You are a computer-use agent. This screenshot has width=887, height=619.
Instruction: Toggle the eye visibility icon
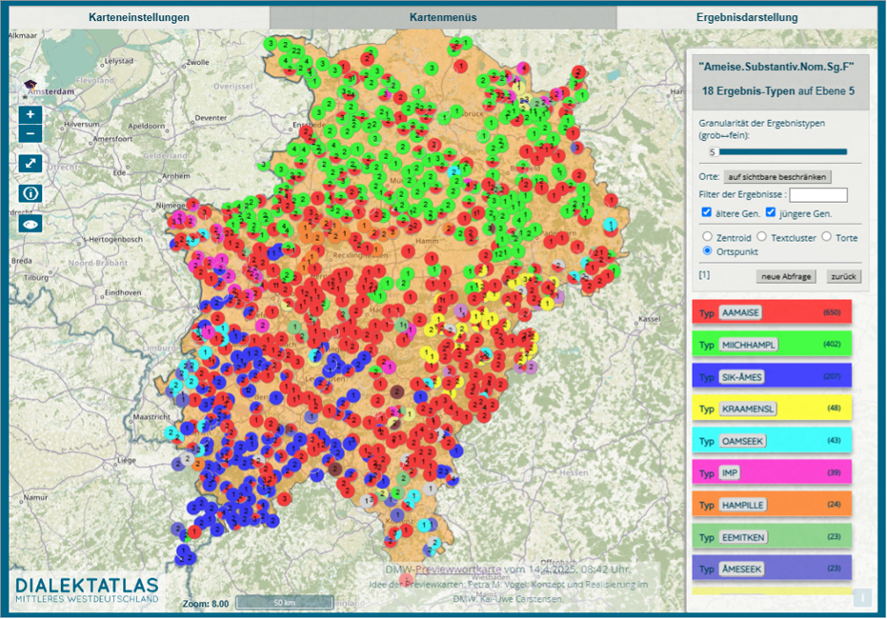click(x=30, y=223)
